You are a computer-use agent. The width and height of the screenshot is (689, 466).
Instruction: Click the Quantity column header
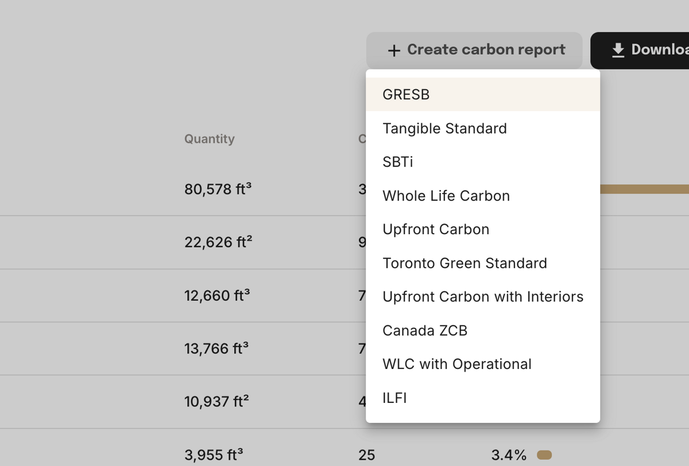[210, 139]
